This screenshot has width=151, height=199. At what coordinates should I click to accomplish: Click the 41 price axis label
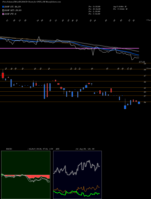click(145, 88)
